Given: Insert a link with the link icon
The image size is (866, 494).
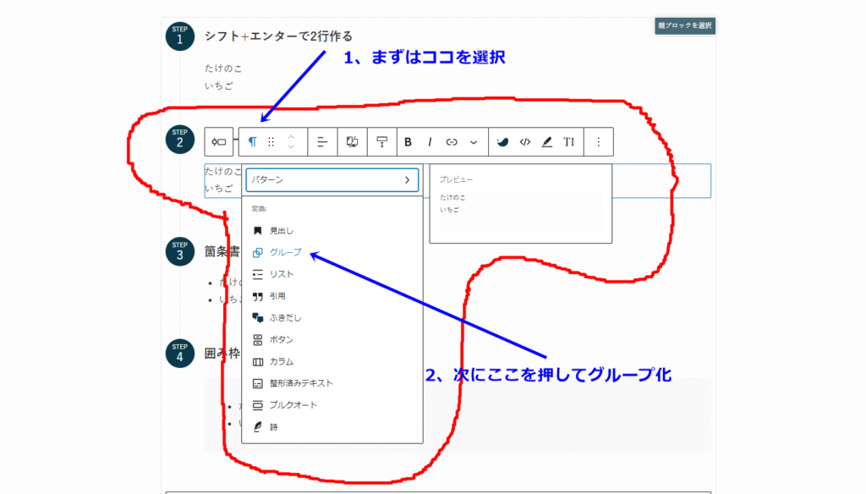Looking at the screenshot, I should click(452, 142).
